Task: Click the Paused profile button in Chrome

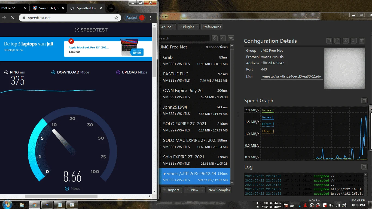Action: click(134, 18)
